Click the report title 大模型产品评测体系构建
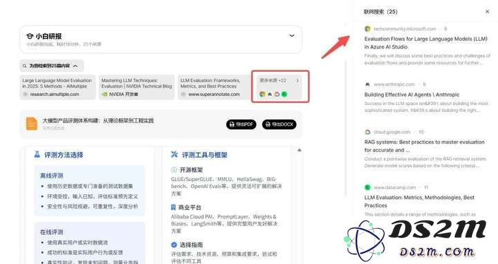The width and height of the screenshot is (498, 264). point(98,120)
